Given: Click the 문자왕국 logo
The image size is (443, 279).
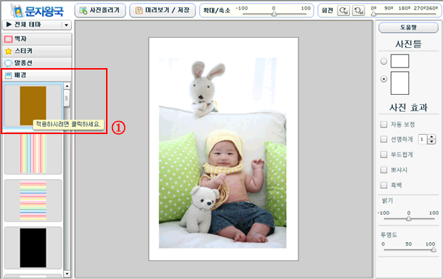Looking at the screenshot, I should tap(37, 10).
